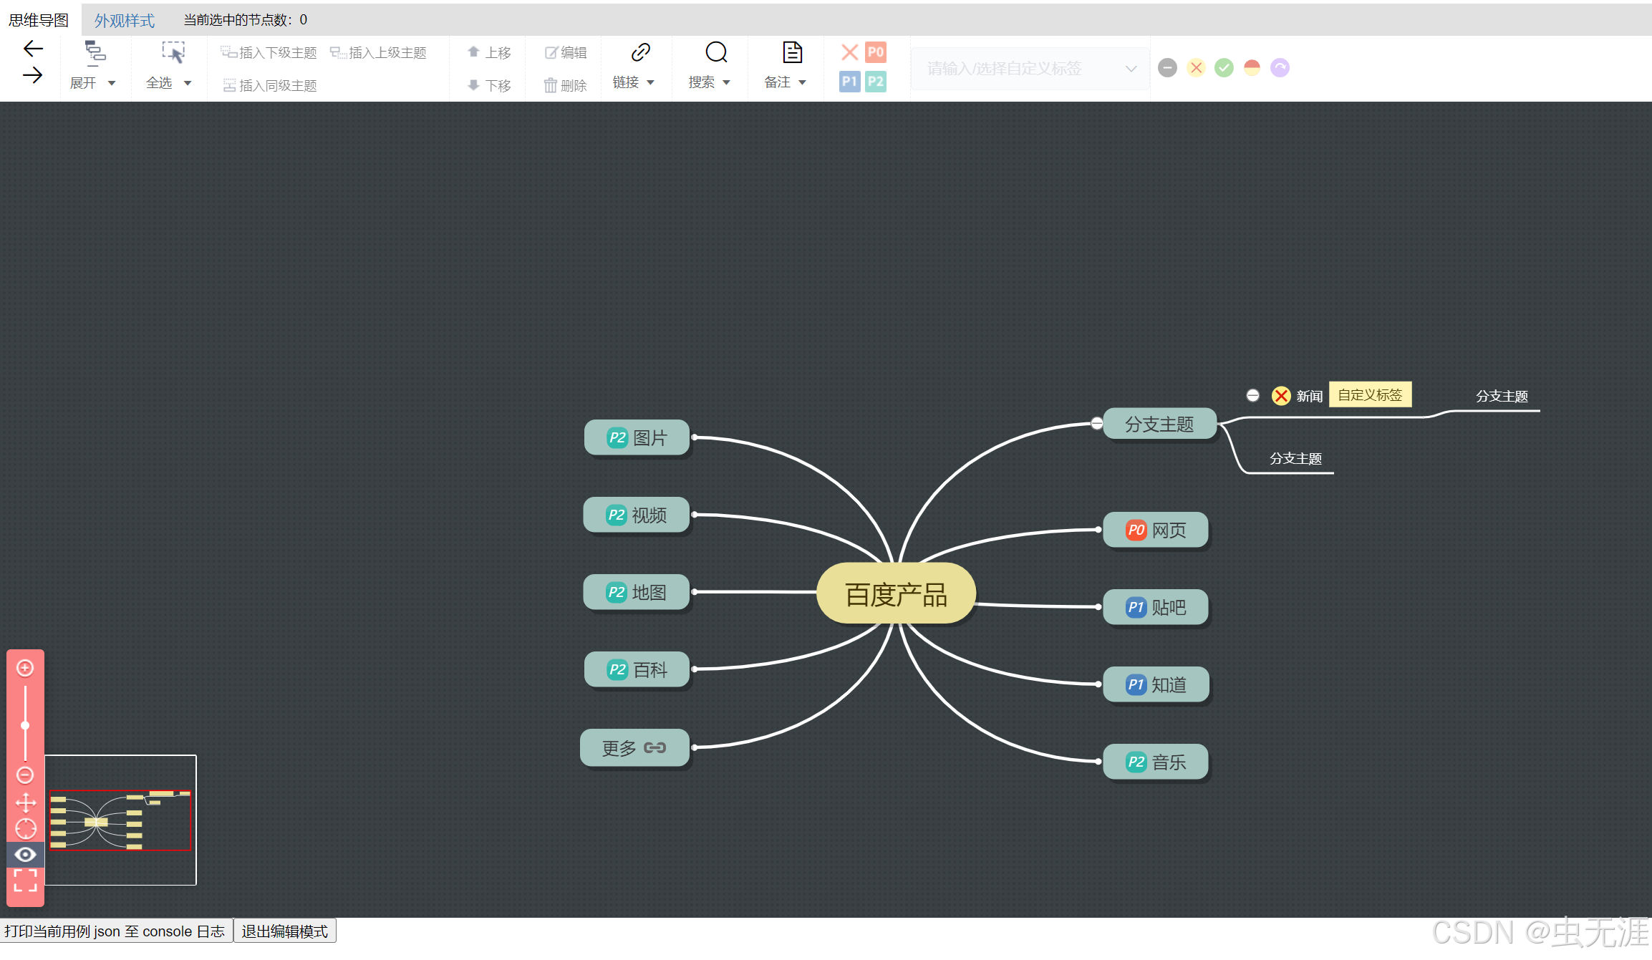Toggle the navigator eye icon

click(25, 854)
